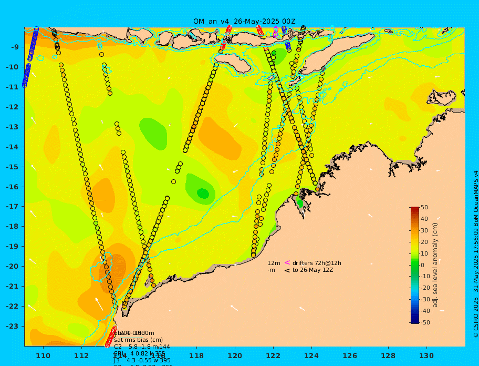Click the '-22' latitude axis label
The height and width of the screenshot is (366, 479).
tap(13, 306)
